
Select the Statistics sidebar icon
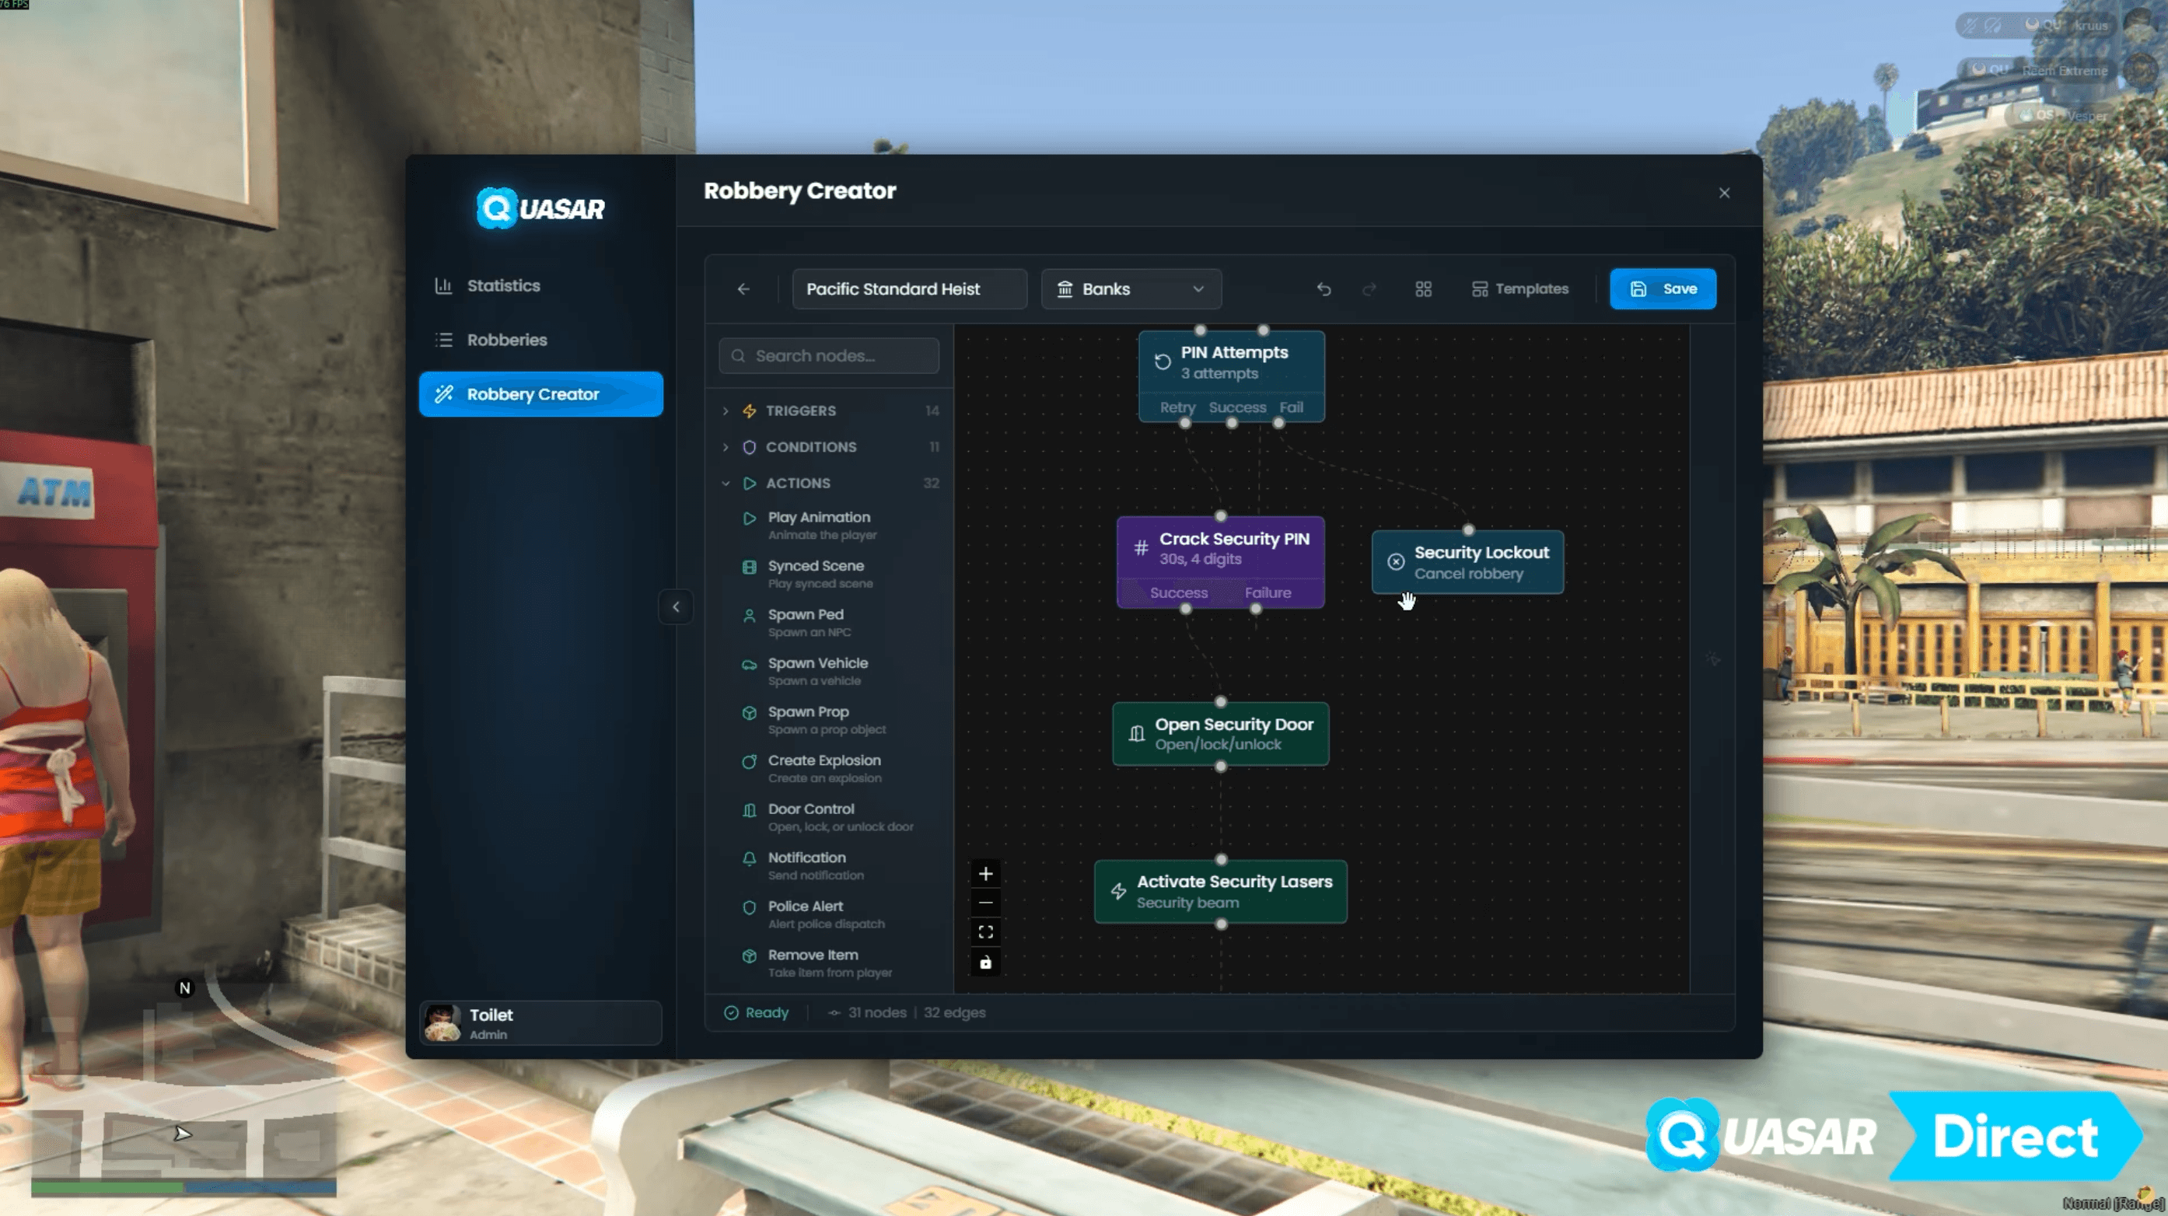coord(444,285)
